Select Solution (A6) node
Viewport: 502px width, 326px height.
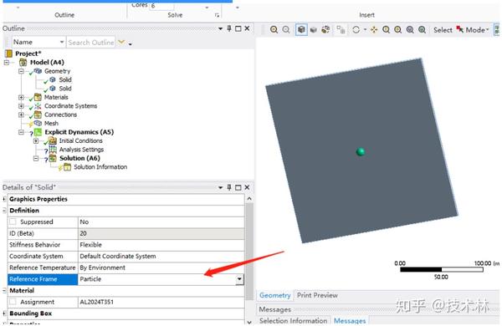pyautogui.click(x=79, y=158)
